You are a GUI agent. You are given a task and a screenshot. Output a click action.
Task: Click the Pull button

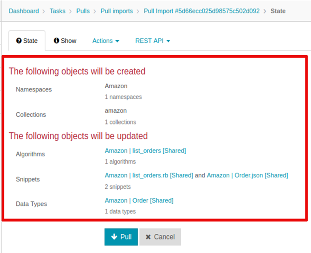[x=121, y=237]
